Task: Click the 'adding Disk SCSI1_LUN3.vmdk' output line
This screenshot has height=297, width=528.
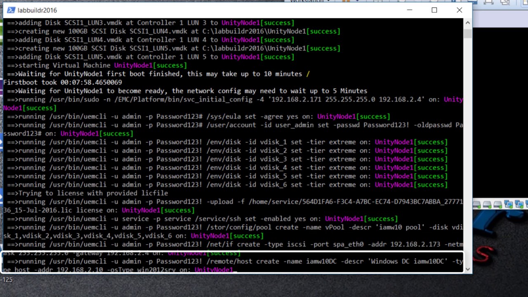Action: point(151,23)
